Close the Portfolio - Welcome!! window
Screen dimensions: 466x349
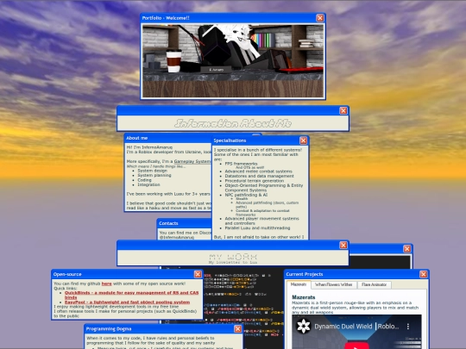coord(320,18)
